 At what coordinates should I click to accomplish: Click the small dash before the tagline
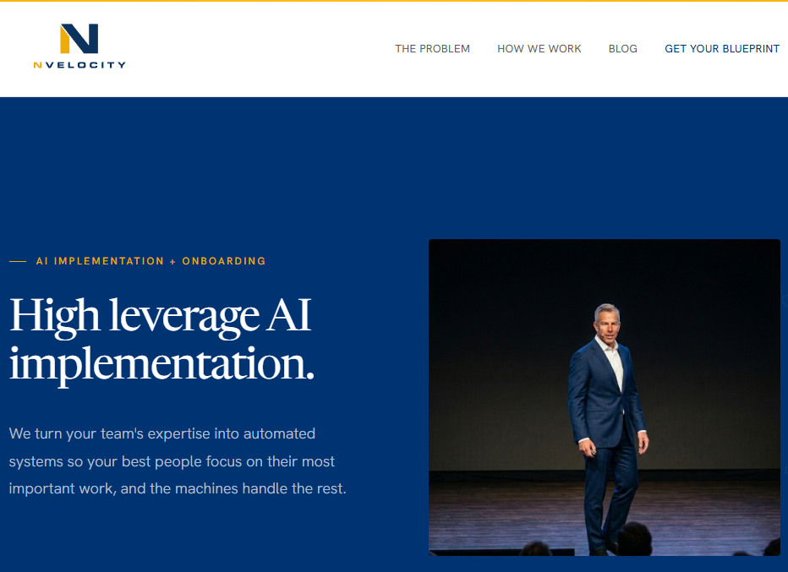(18, 262)
